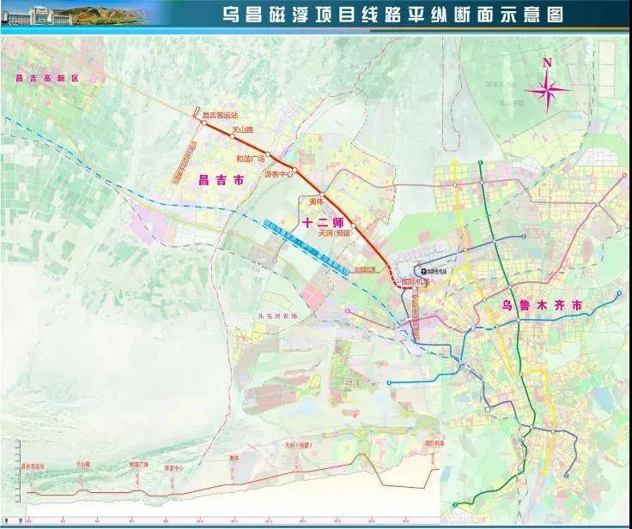Click the 游客中心 station marker circle
Screen dimensions: 632x529
[295, 170]
